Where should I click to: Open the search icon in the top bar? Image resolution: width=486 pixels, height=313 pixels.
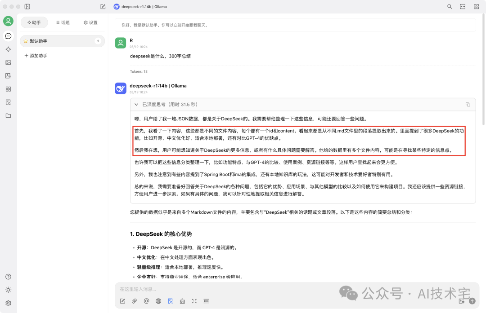tap(450, 6)
